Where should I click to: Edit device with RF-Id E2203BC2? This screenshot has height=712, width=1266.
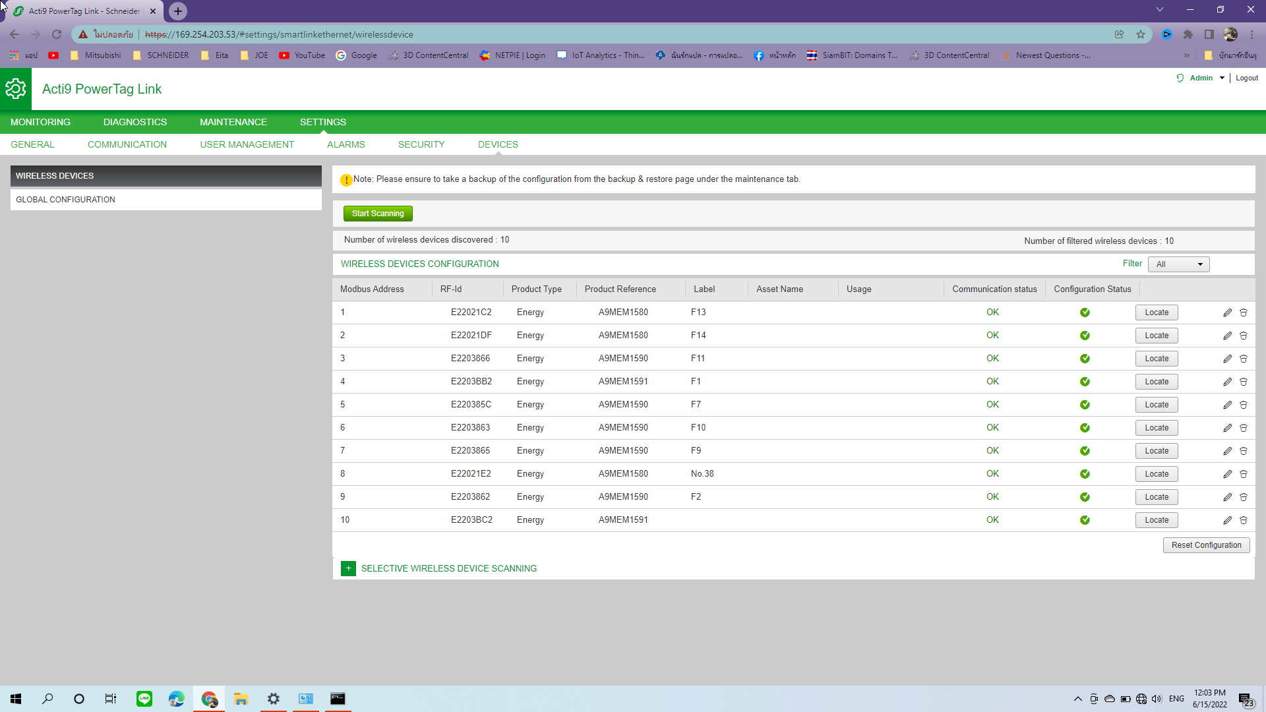tap(1227, 520)
